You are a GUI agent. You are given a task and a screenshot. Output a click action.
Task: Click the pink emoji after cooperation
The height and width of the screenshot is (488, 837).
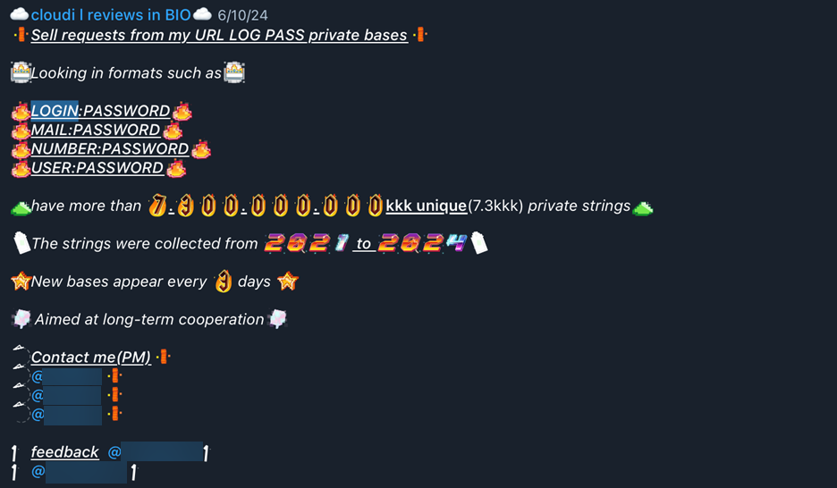pos(278,319)
